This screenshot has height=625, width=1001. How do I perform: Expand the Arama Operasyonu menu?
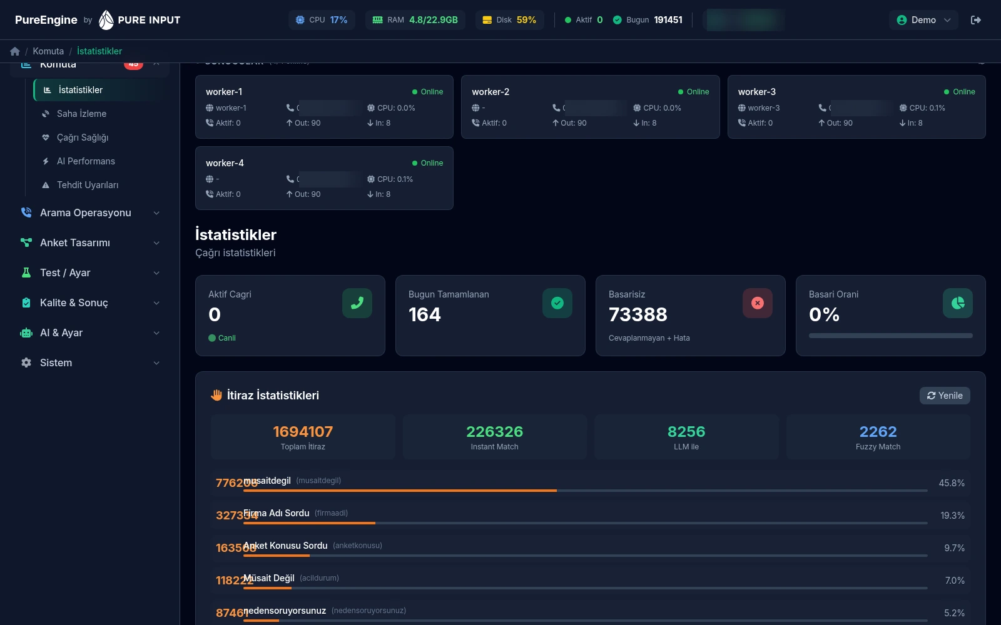coord(90,212)
